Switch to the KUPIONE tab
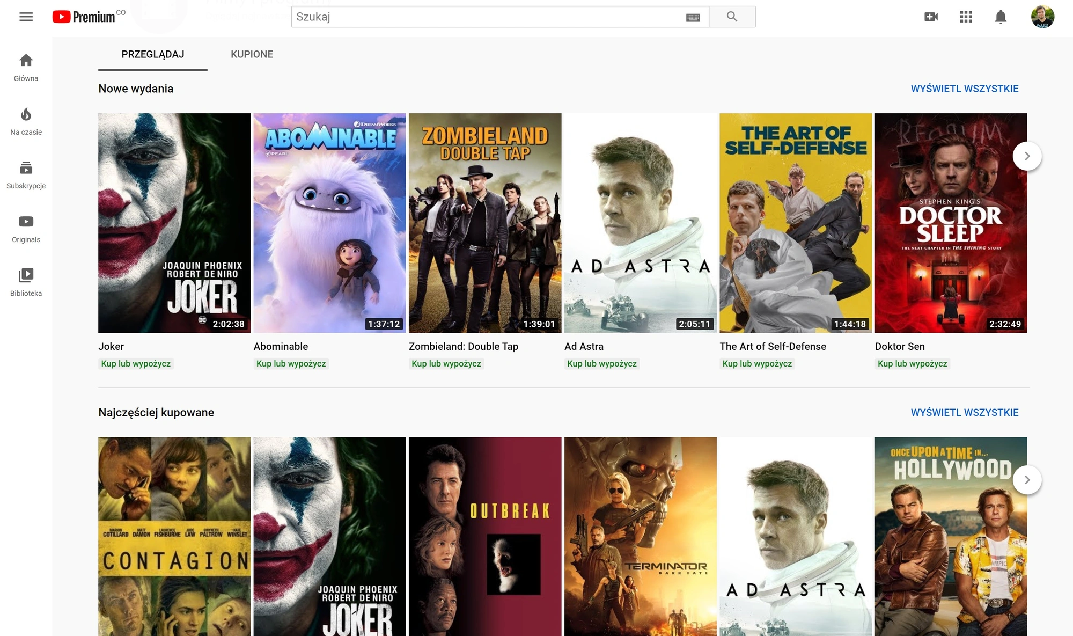This screenshot has width=1073, height=636. [252, 54]
